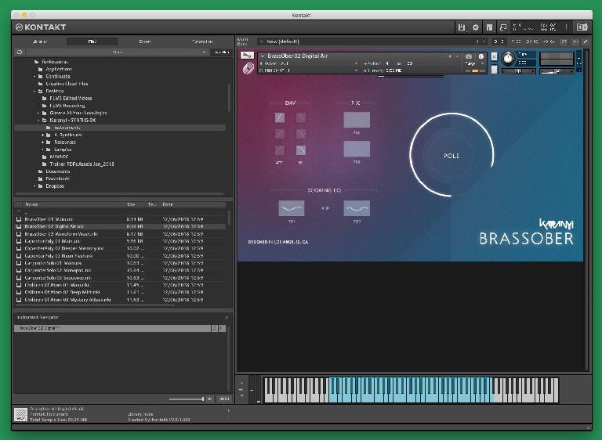
Task: Click previous multi arrow in Multi Rack bar
Action: pyautogui.click(x=477, y=41)
